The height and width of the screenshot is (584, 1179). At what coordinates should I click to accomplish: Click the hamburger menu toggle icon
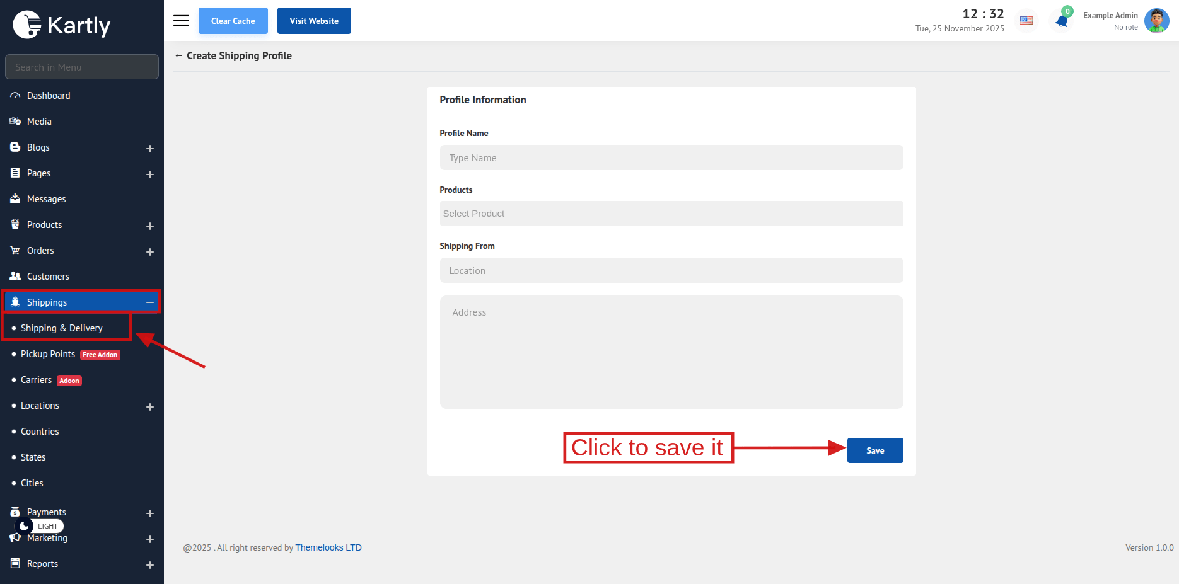(x=181, y=21)
